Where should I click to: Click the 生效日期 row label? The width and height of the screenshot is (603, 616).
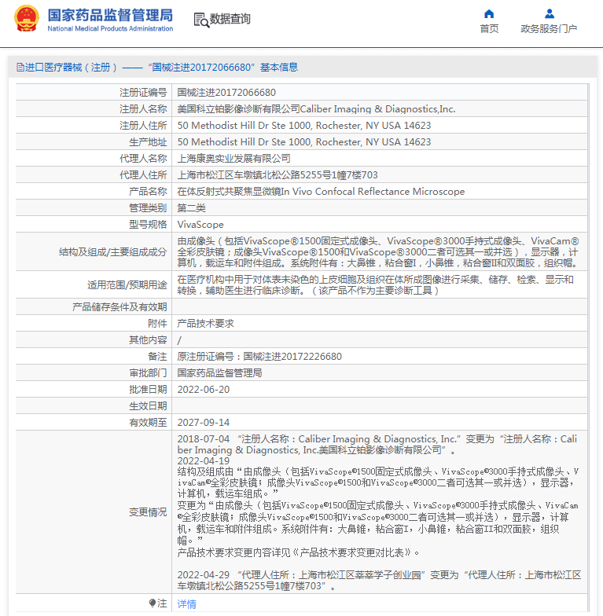(148, 405)
